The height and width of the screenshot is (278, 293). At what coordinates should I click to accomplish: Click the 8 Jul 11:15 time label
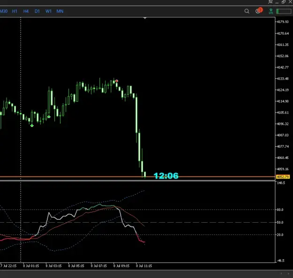(144, 266)
